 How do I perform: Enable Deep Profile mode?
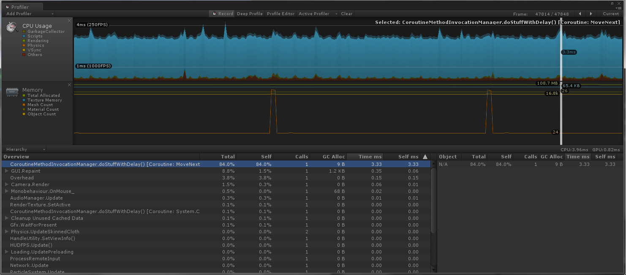pyautogui.click(x=250, y=13)
